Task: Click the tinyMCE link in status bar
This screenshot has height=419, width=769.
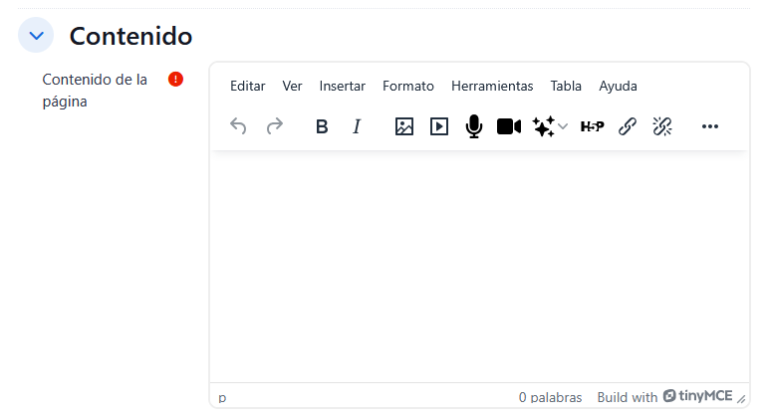Action: (x=697, y=396)
